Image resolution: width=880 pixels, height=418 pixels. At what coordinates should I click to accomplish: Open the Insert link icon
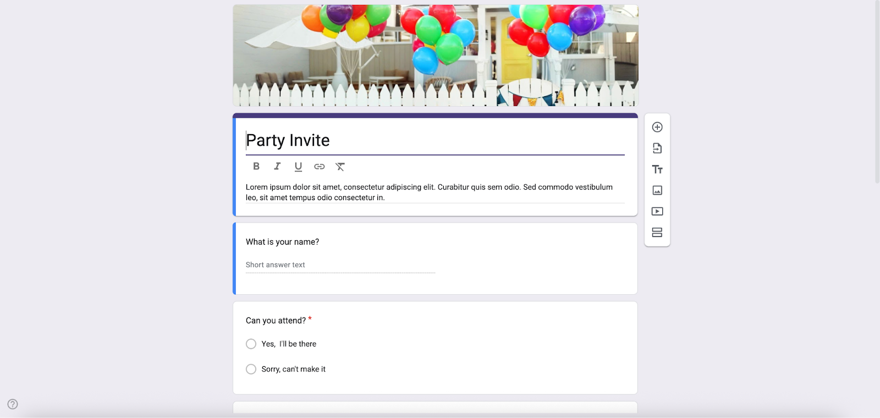point(319,167)
